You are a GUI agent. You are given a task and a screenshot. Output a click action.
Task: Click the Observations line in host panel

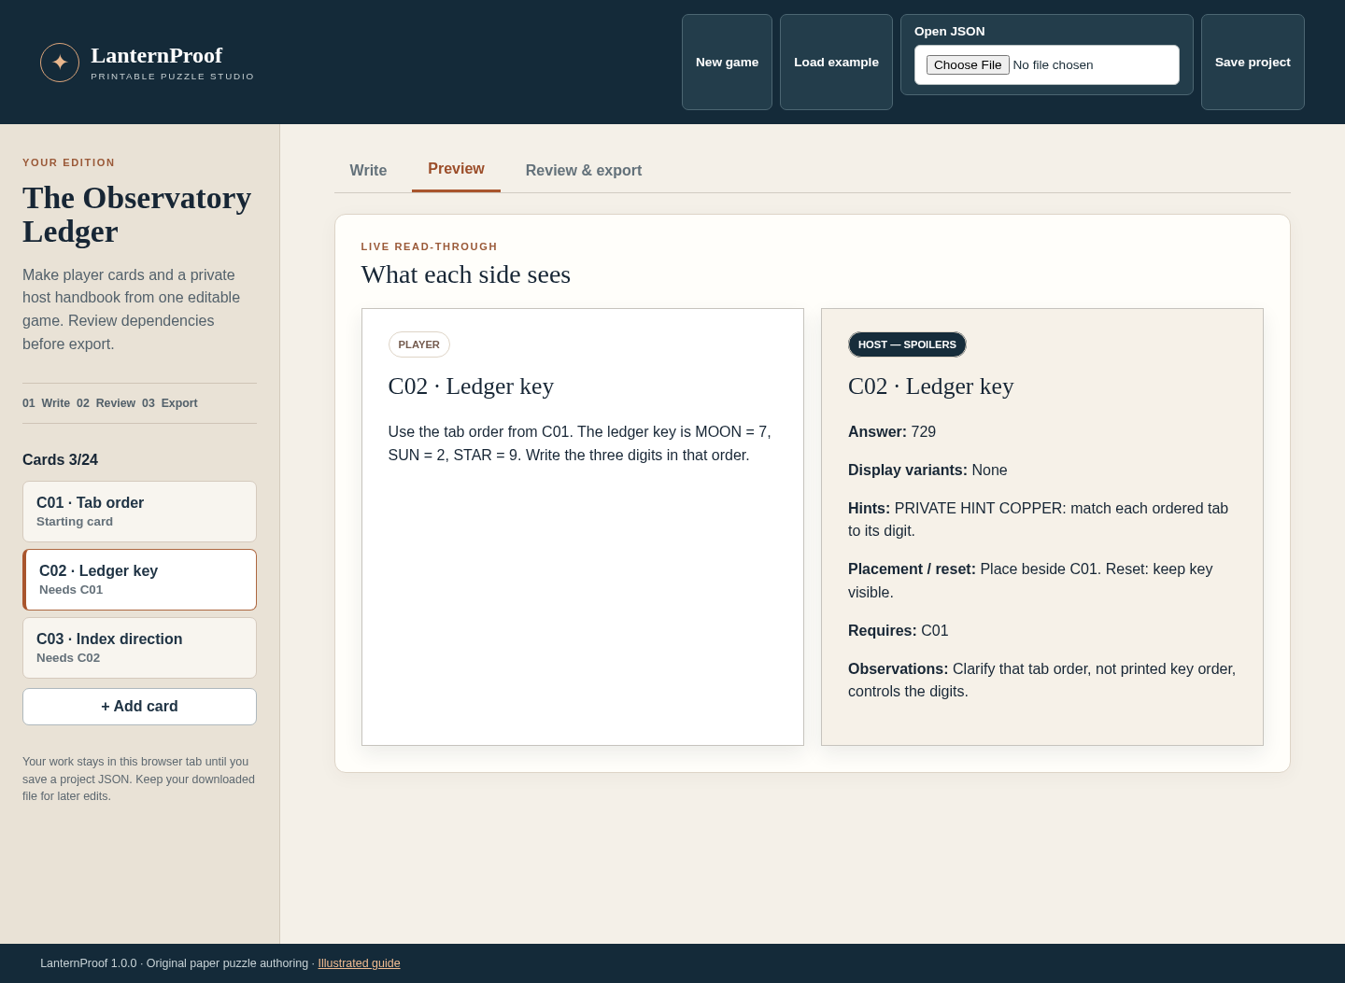pos(1041,681)
